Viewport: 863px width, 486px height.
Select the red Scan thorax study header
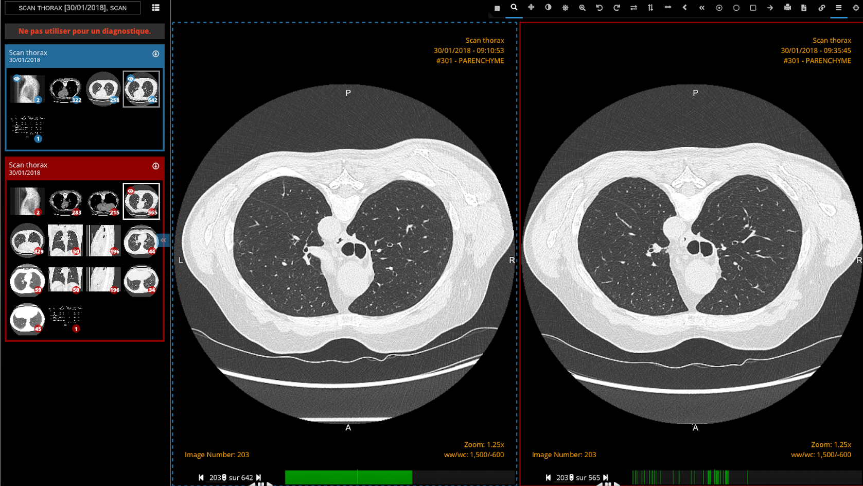pyautogui.click(x=77, y=168)
